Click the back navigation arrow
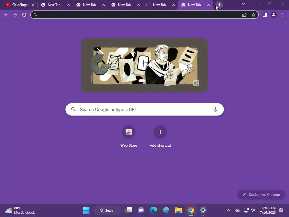 tap(6, 15)
